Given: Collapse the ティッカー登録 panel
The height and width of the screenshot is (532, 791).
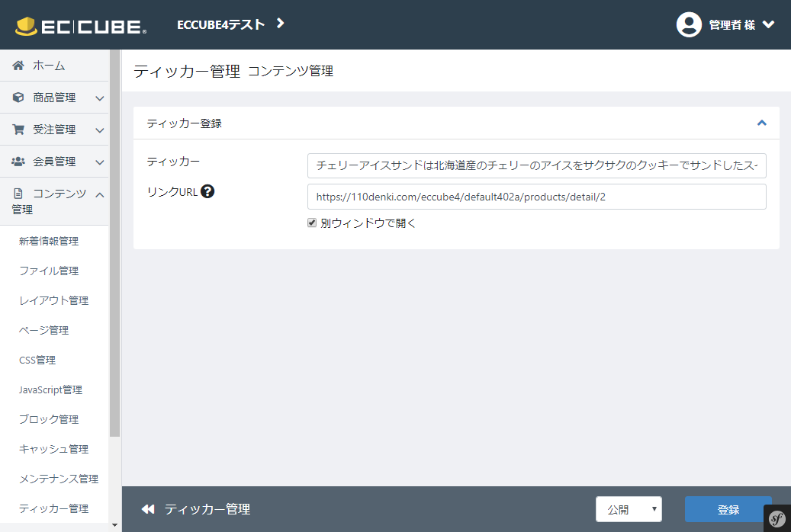Looking at the screenshot, I should [x=762, y=123].
